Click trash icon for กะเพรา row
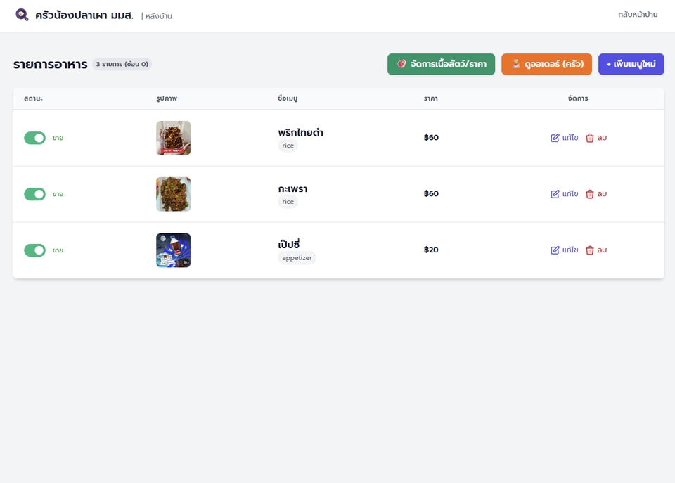 [590, 194]
